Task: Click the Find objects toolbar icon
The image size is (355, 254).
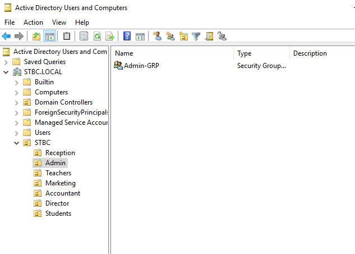Action: point(209,36)
